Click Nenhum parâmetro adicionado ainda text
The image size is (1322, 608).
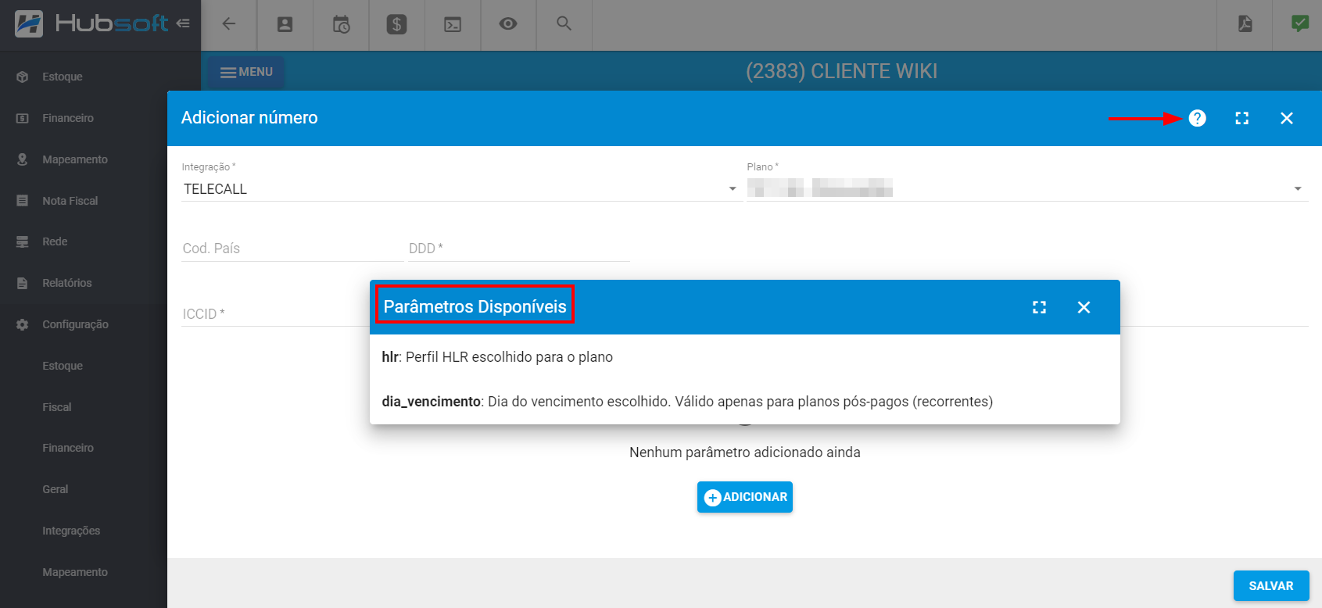tap(745, 452)
